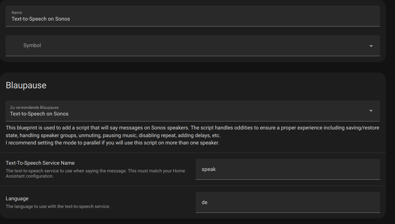
Task: Click the small "Name" label above the name field
Action: [16, 12]
